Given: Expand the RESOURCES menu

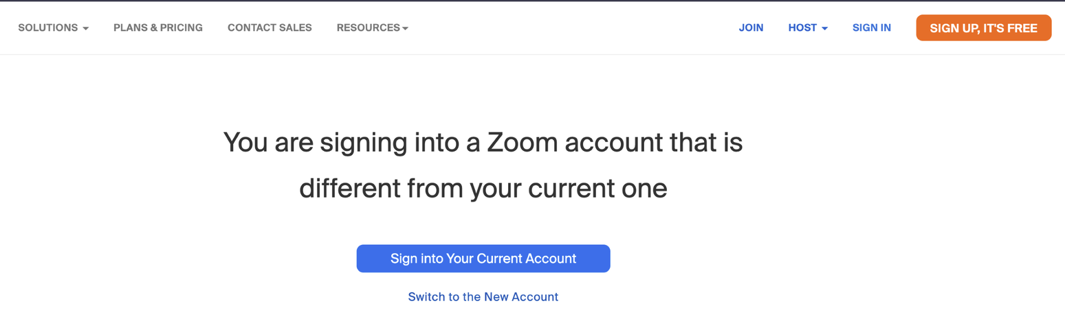Looking at the screenshot, I should point(369,28).
